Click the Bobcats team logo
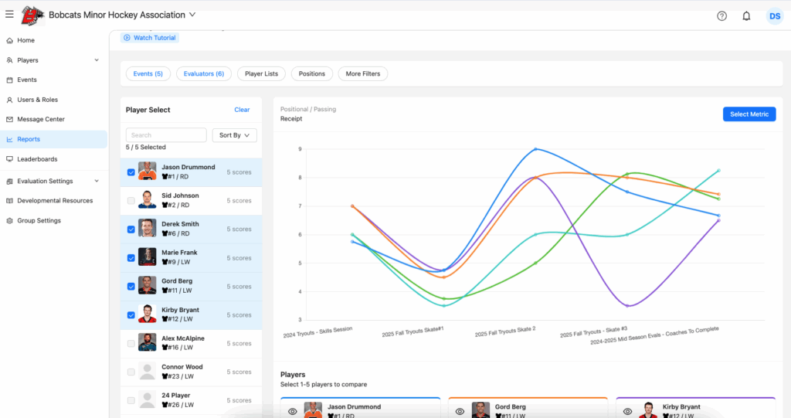The height and width of the screenshot is (418, 791). click(x=32, y=15)
